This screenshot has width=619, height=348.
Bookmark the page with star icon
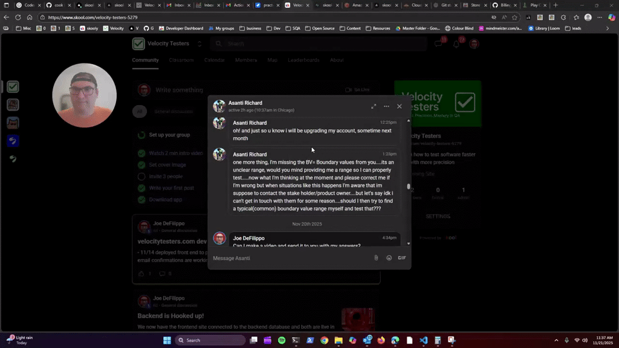514,18
